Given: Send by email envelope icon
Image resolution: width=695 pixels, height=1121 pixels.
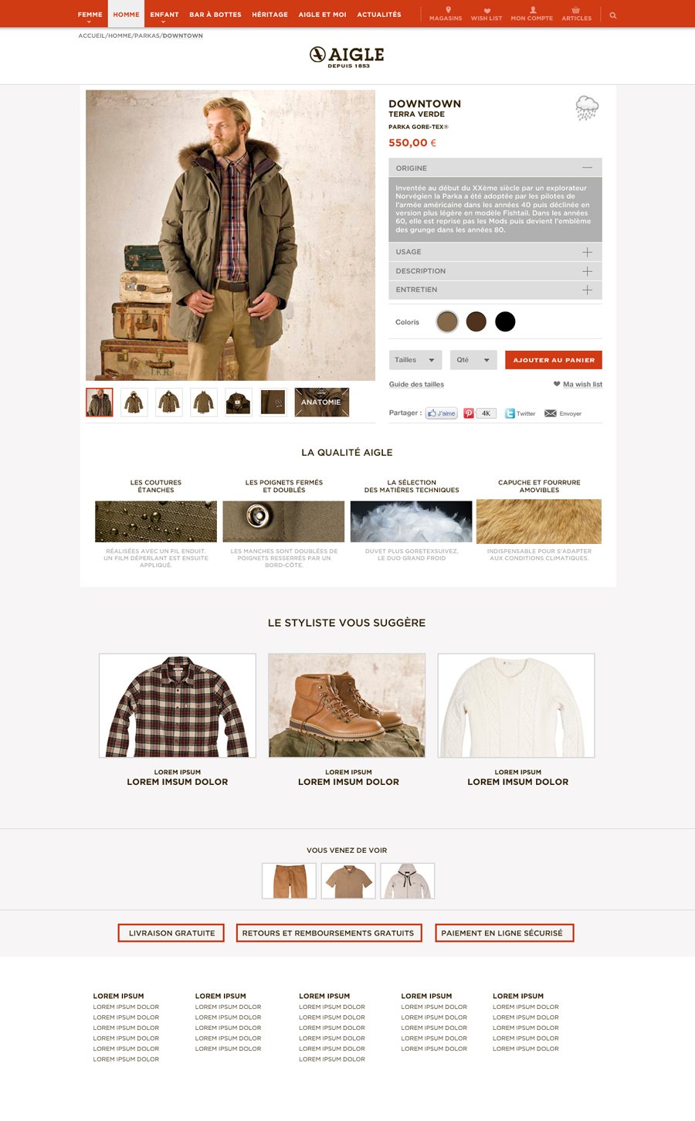Looking at the screenshot, I should [551, 413].
